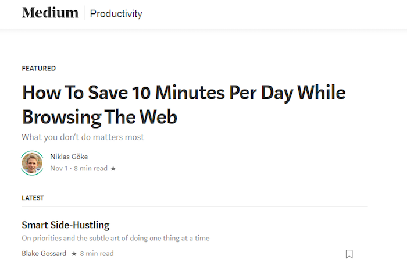Open the Smart Side-Hustling article
This screenshot has height=263, width=407.
coord(65,225)
